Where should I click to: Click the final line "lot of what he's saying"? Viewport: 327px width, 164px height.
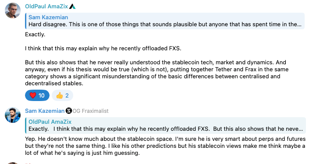82,153
